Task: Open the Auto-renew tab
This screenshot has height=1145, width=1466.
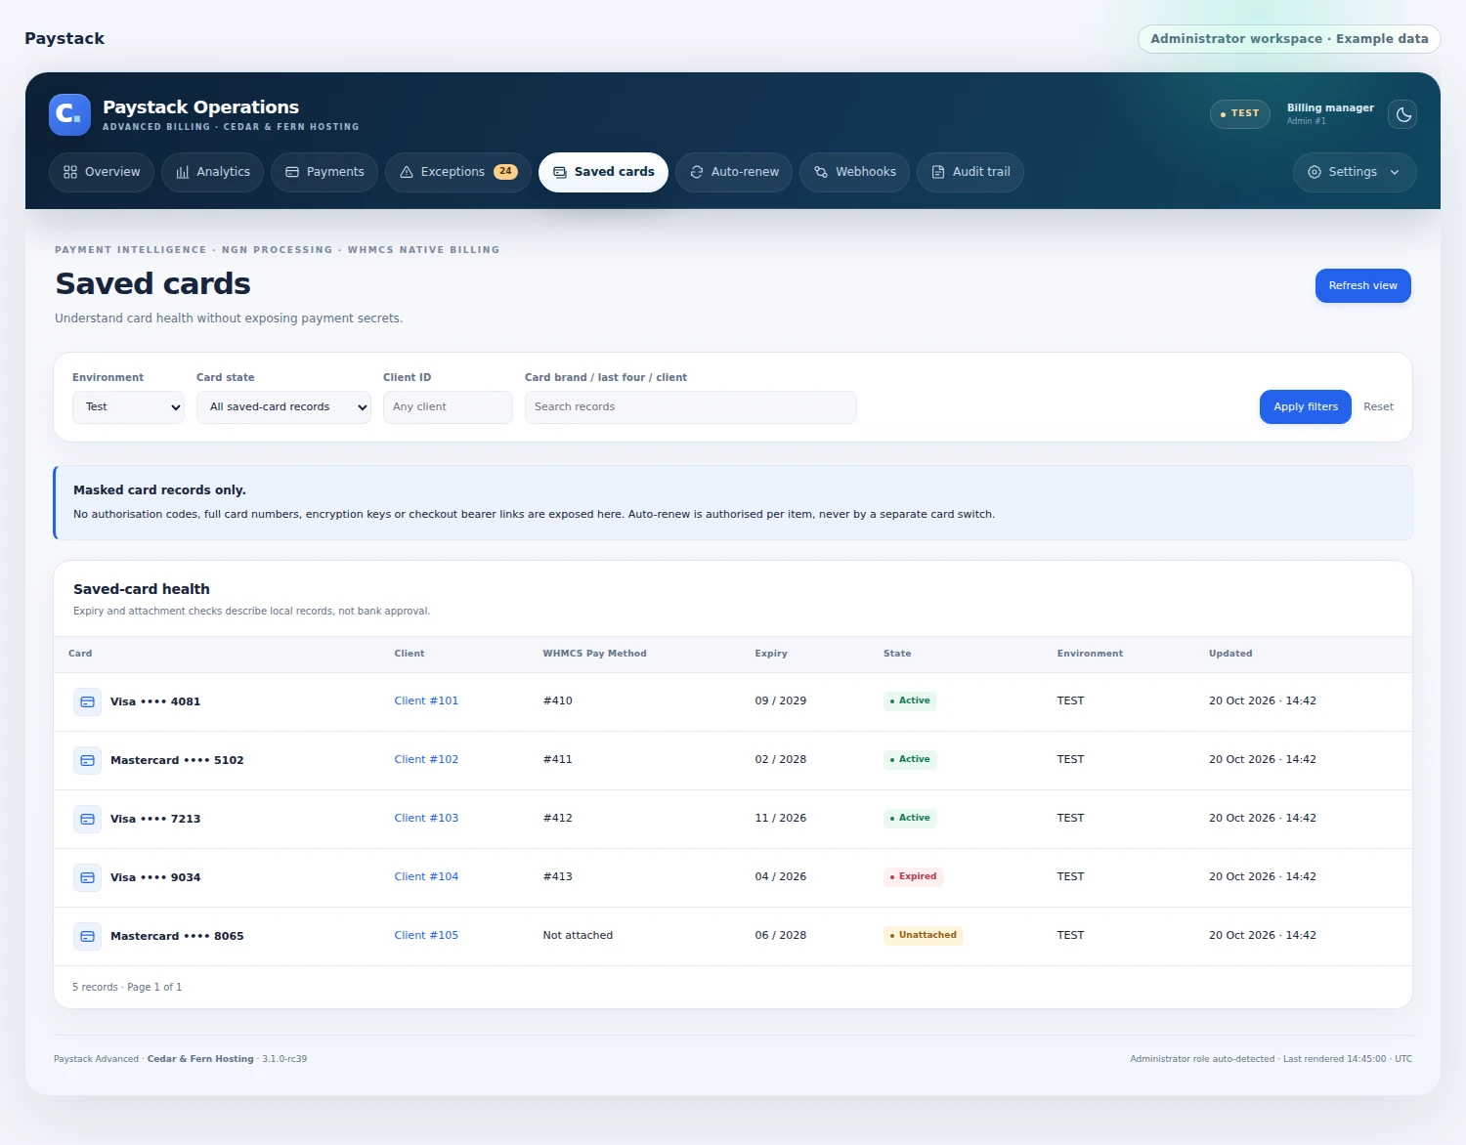Action: click(x=734, y=172)
